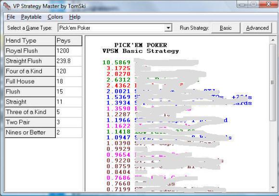This screenshot has width=279, height=196.
Task: Click the strategy value 3.1725
Action: [118, 68]
